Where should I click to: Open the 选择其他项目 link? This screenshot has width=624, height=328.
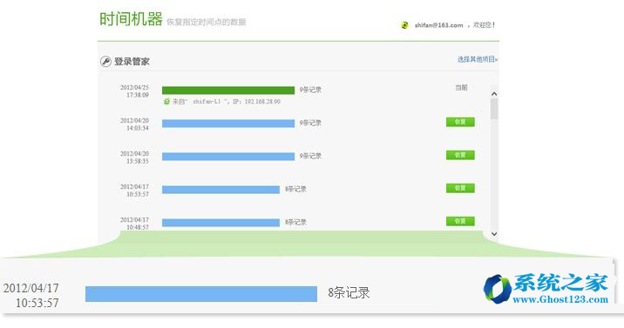pyautogui.click(x=478, y=59)
